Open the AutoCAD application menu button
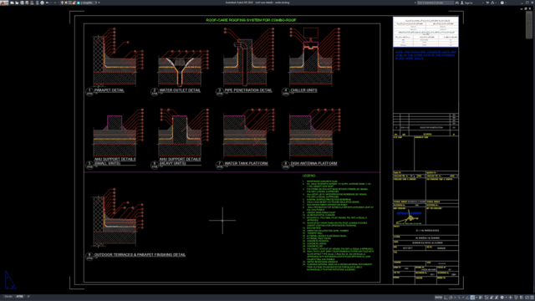 pyautogui.click(x=3, y=3)
